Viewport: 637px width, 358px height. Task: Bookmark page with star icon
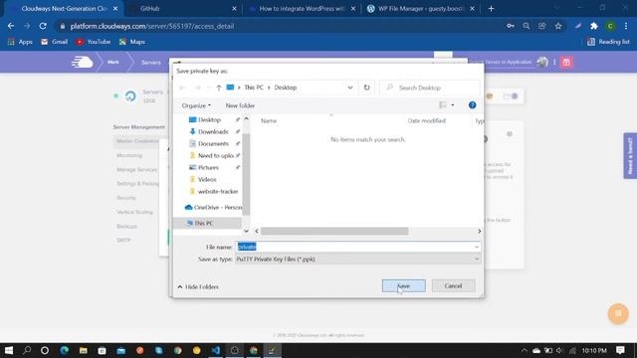pos(558,26)
